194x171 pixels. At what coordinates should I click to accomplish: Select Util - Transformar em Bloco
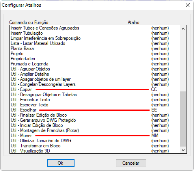pos(95,146)
